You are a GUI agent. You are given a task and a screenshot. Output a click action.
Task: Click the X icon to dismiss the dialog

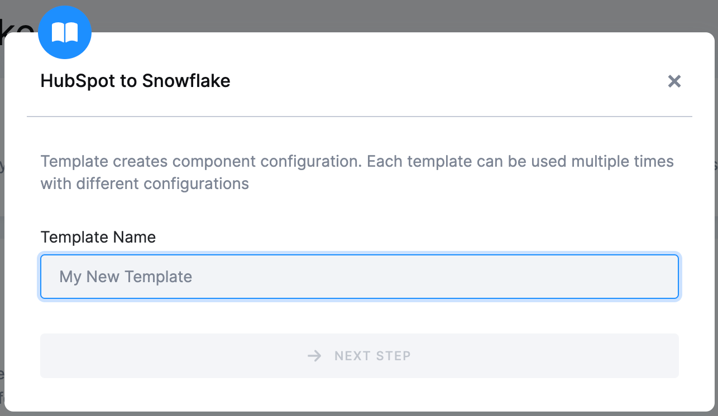[x=674, y=81]
